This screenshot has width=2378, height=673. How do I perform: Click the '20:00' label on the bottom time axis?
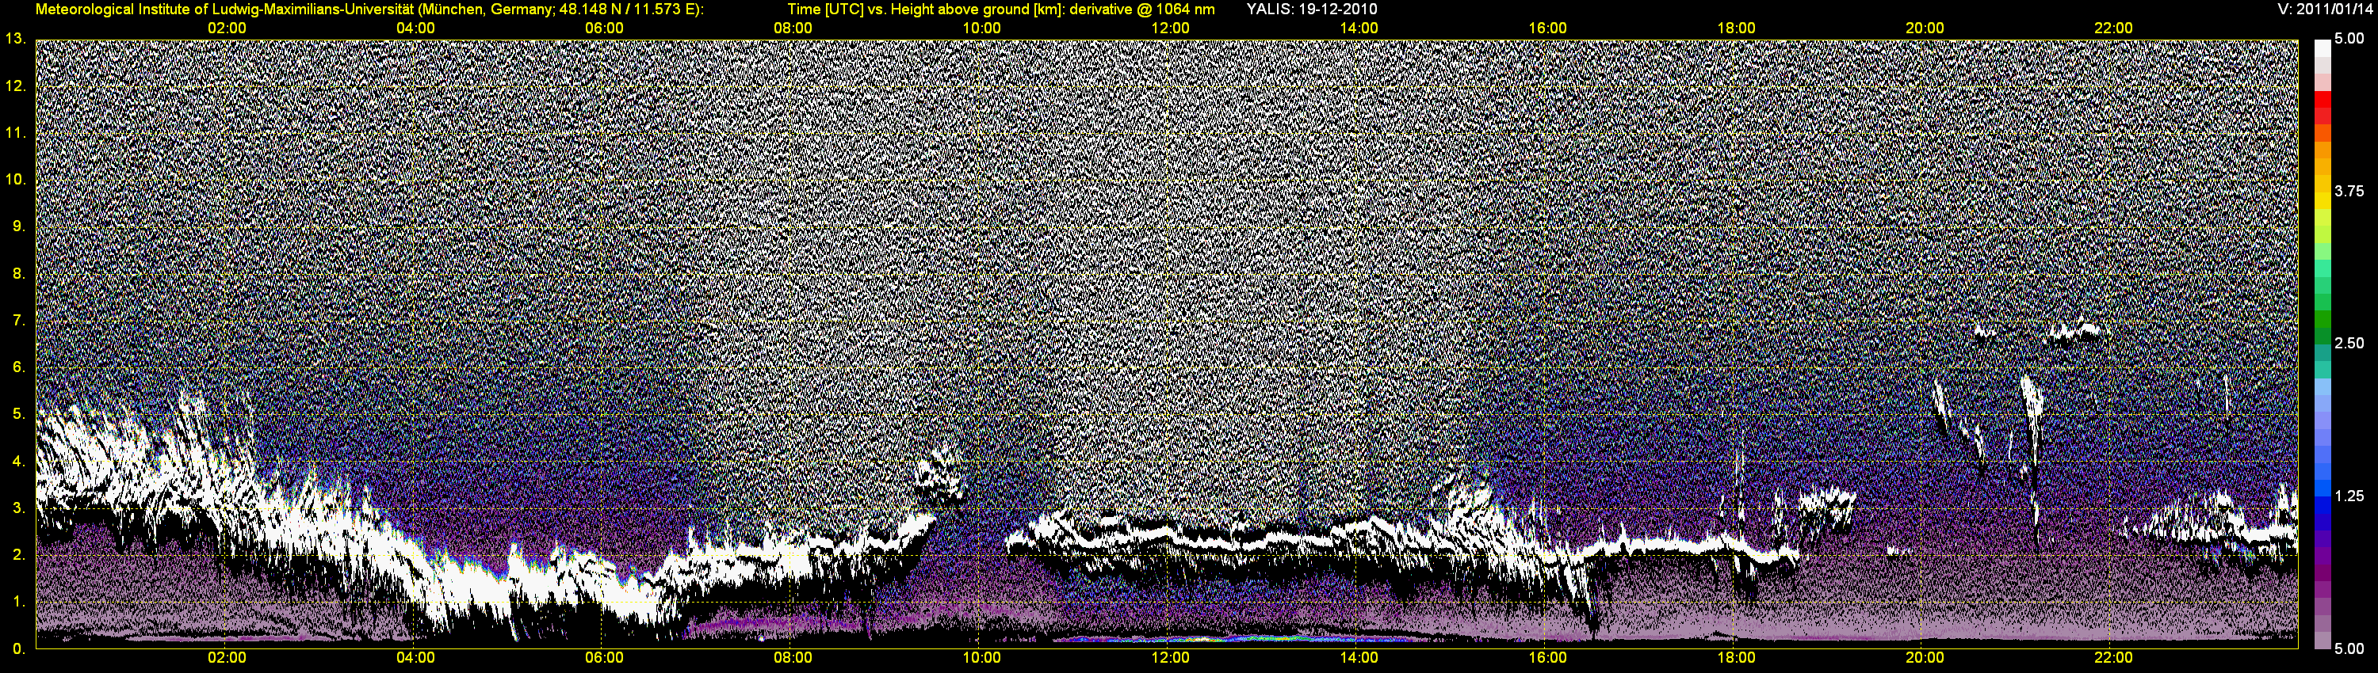click(x=1925, y=658)
